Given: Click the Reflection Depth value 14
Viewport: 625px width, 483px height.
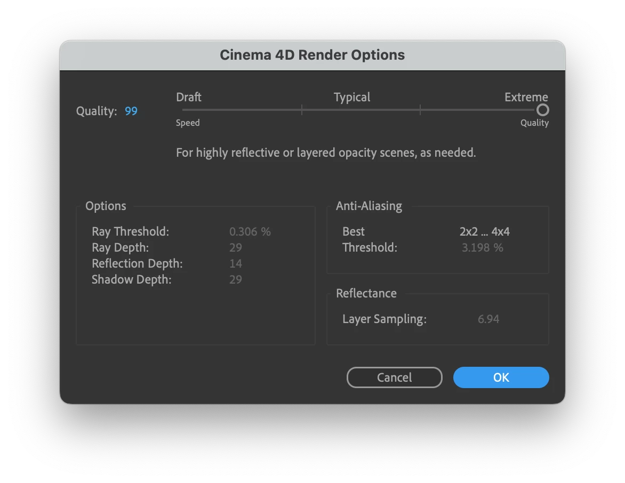Looking at the screenshot, I should 236,263.
